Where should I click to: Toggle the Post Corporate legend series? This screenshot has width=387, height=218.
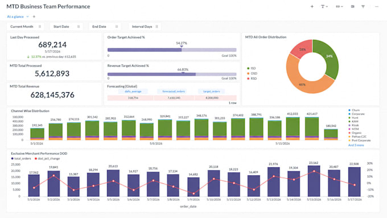[x=360, y=140]
